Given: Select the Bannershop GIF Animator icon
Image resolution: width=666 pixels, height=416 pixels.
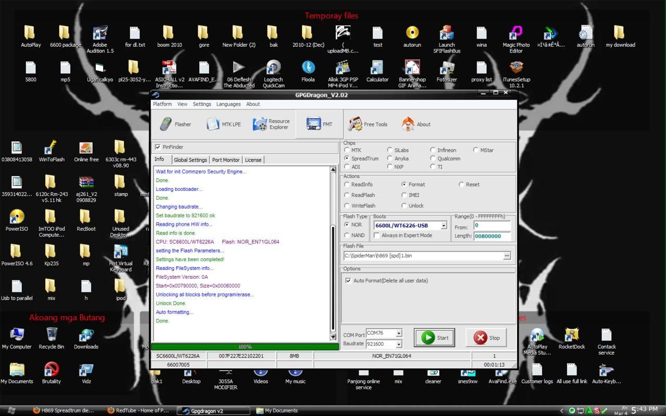Looking at the screenshot, I should click(x=412, y=74).
